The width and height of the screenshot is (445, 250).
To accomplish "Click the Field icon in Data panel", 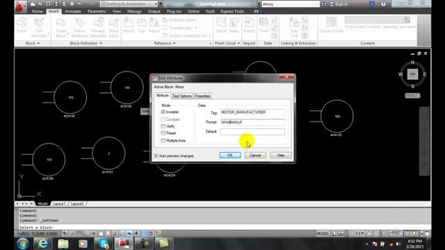I will pos(264,22).
